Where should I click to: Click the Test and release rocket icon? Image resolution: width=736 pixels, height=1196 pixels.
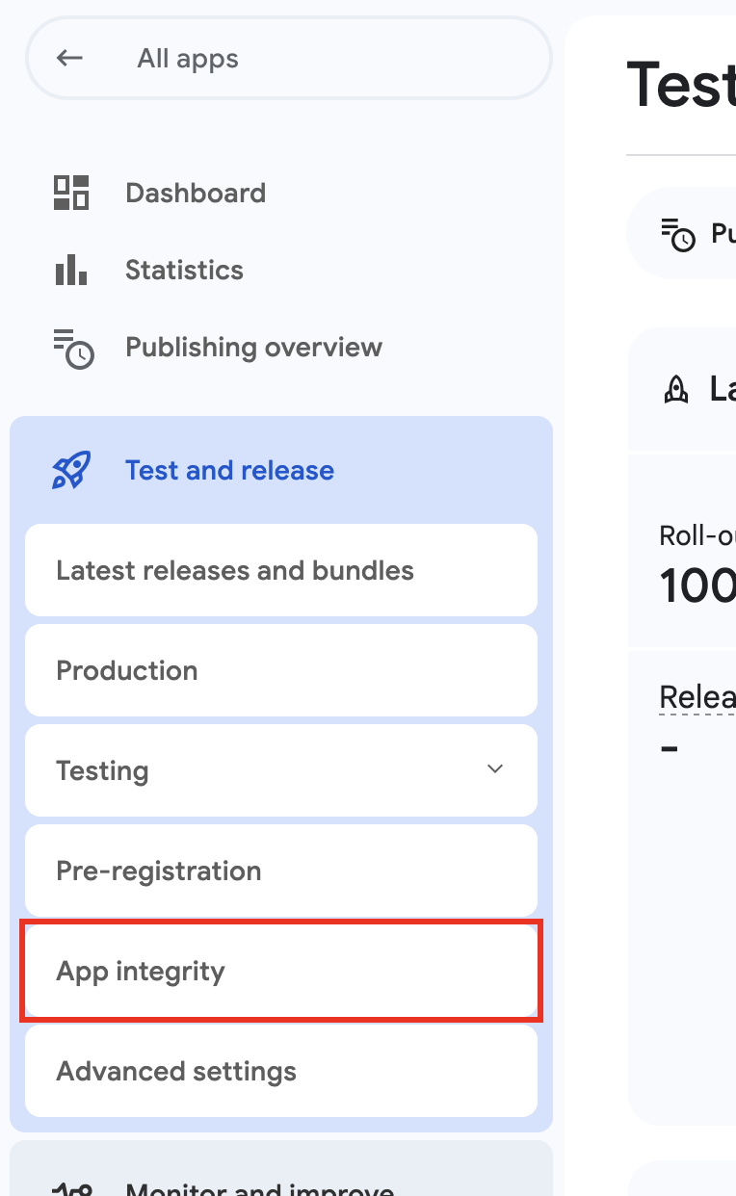[x=71, y=470]
